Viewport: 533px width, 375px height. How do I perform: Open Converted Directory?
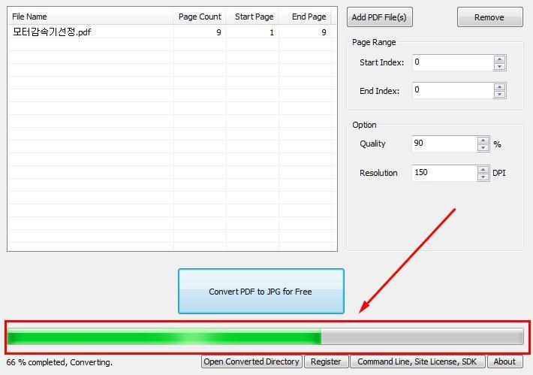coord(251,361)
